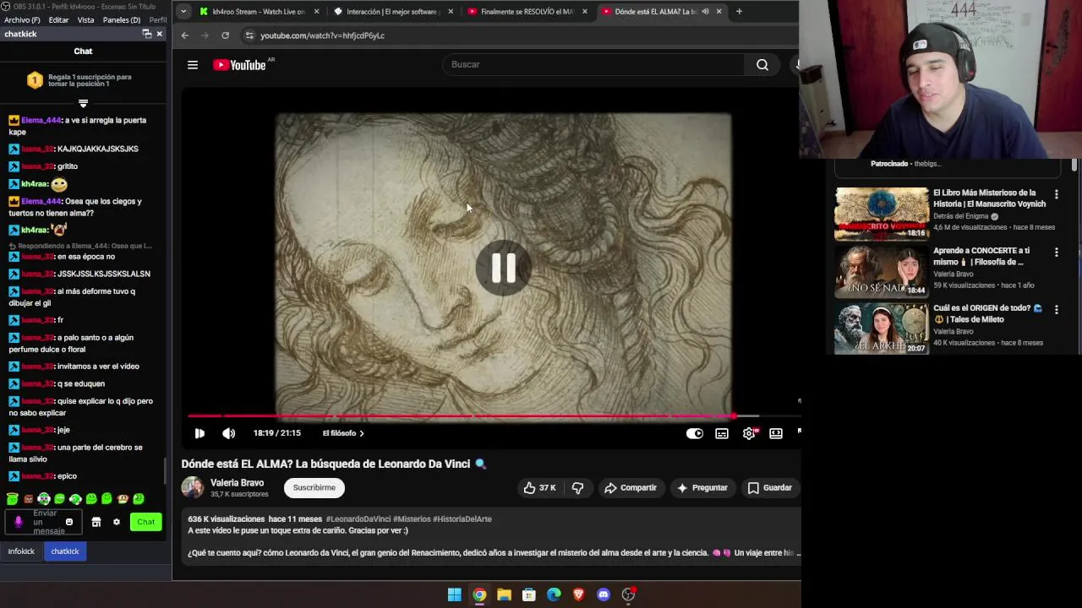This screenshot has width=1082, height=608.
Task: Open Cuál es el ORIGEN de todo thumbnail
Action: (x=882, y=328)
